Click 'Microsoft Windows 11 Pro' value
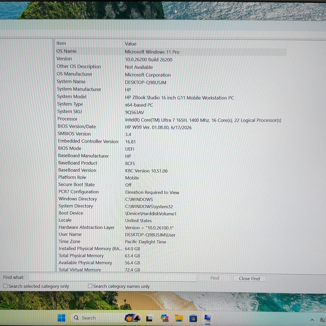This screenshot has height=326, width=326. point(152,52)
